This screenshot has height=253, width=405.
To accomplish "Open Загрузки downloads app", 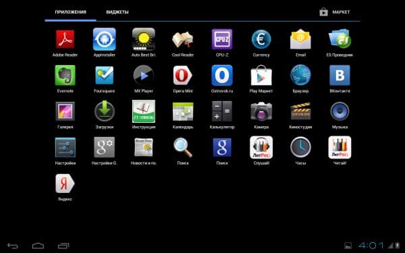I will pyautogui.click(x=105, y=111).
